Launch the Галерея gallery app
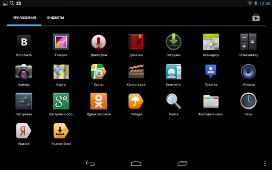This screenshot has height=170, width=272. coord(61,42)
